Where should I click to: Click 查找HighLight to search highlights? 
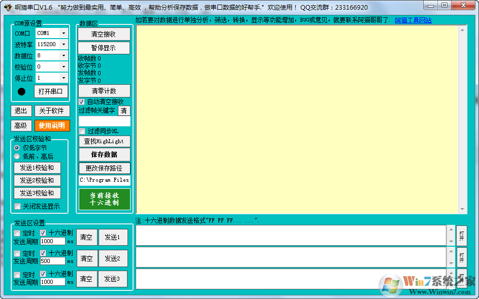pos(104,141)
